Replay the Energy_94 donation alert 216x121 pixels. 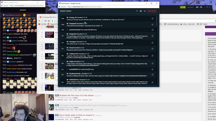click(153, 18)
